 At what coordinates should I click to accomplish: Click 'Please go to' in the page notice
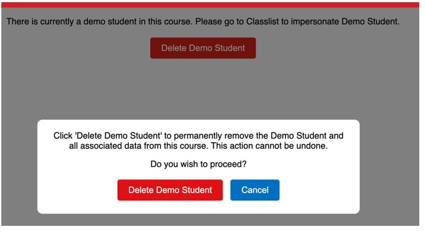217,22
